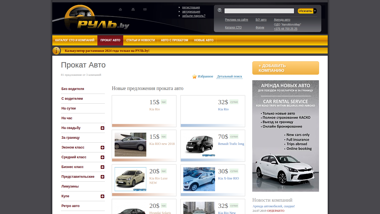
Task: Open the Kia X-line RIO listing title
Action: coord(228,178)
